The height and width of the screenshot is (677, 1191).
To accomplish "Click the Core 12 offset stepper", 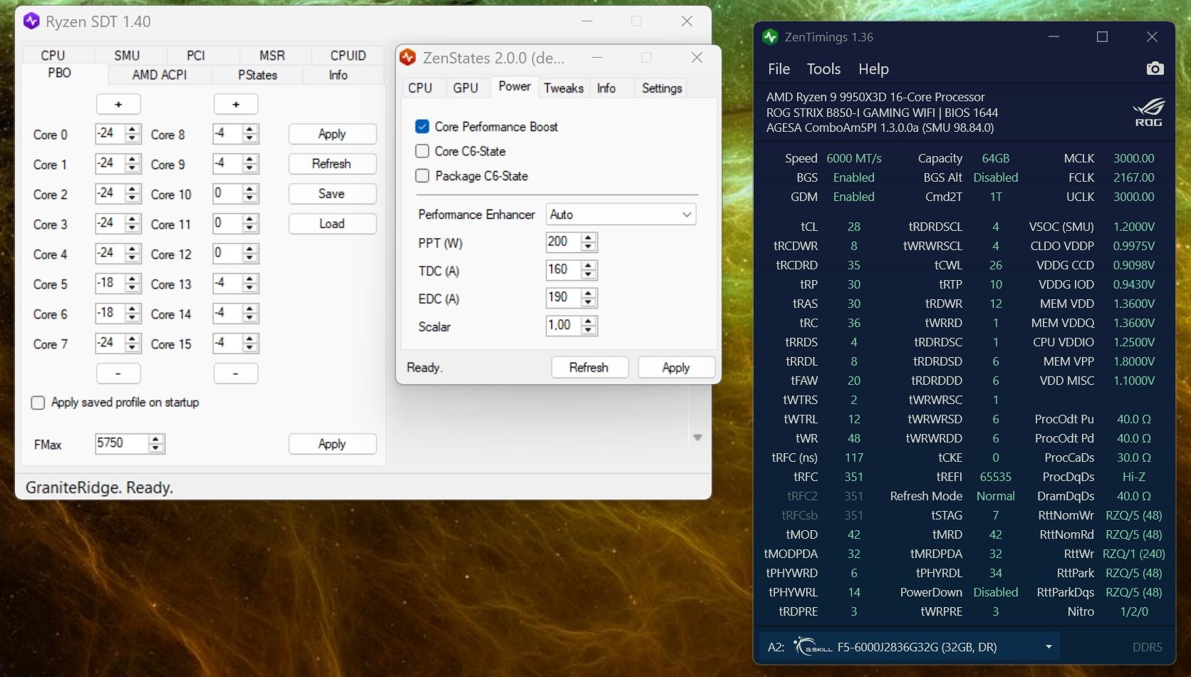I will click(x=250, y=254).
